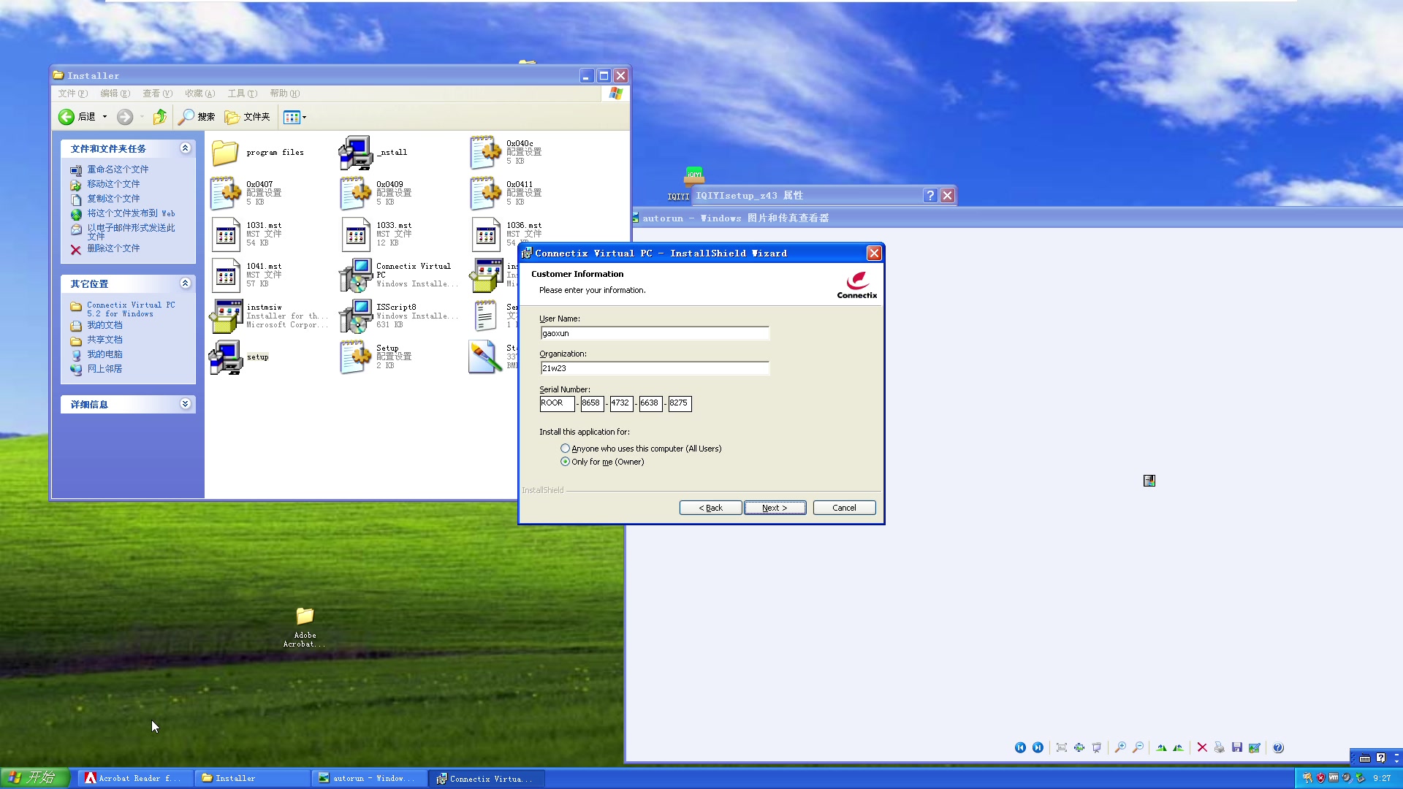Open the 文件 menu in Installer
This screenshot has height=789, width=1403.
[71, 94]
